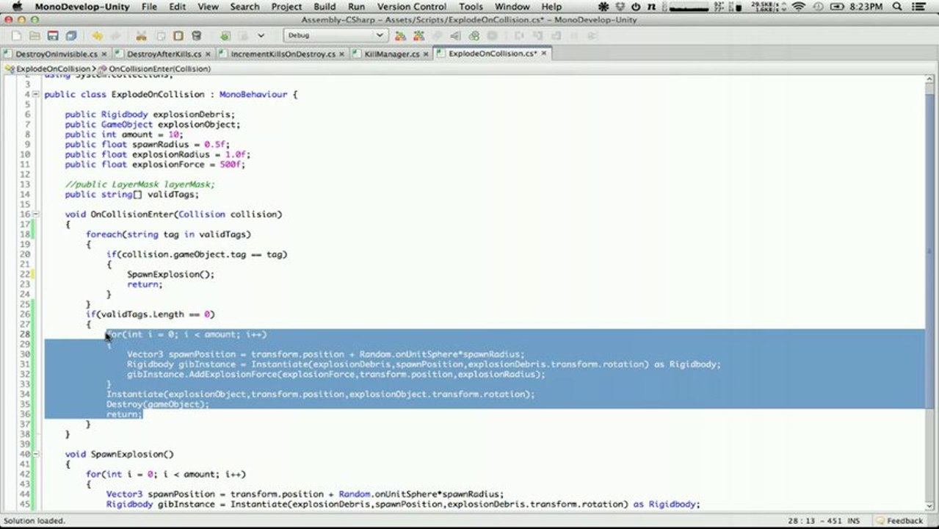939x529 pixels.
Task: Close the ExplodeOnCollision.cs tab
Action: (543, 54)
